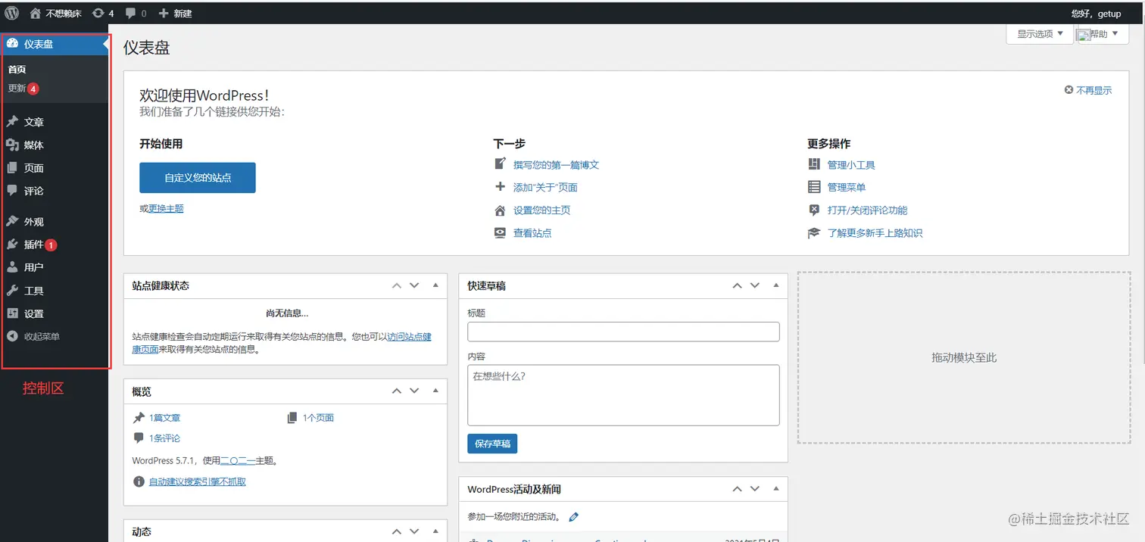Viewport: 1145px width, 542px height.
Task: Click the 不再显示 dismiss link
Action: (1094, 90)
